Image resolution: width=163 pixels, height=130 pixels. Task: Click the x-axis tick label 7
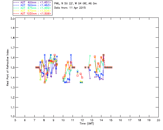34,120
